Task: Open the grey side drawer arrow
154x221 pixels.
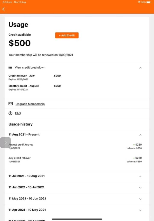Action: point(5,143)
